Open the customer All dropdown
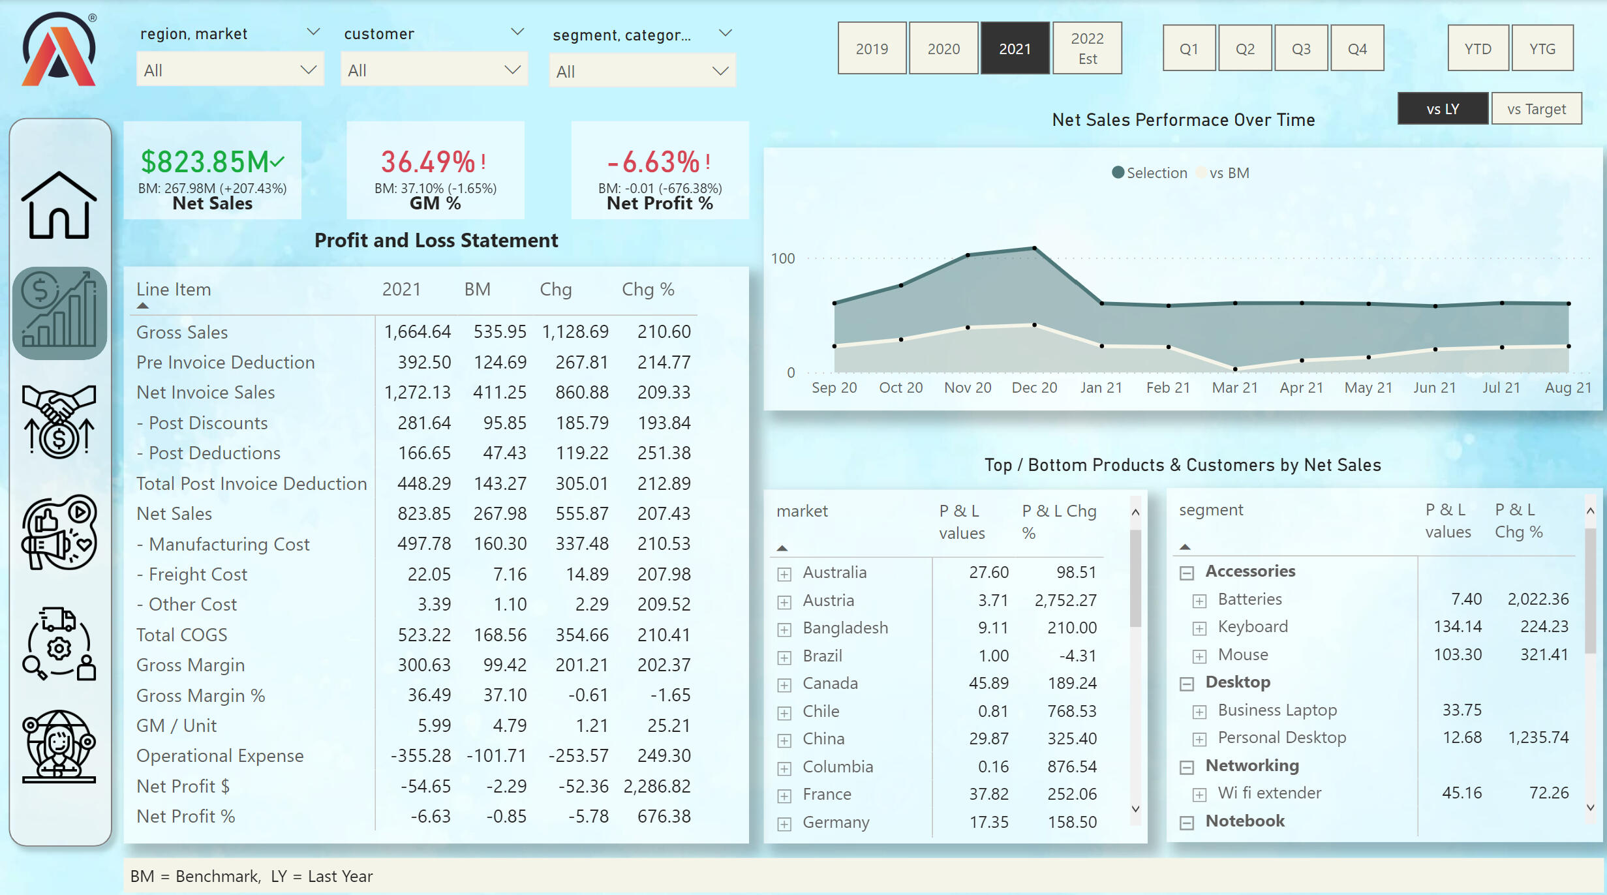Image resolution: width=1607 pixels, height=895 pixels. click(x=433, y=70)
